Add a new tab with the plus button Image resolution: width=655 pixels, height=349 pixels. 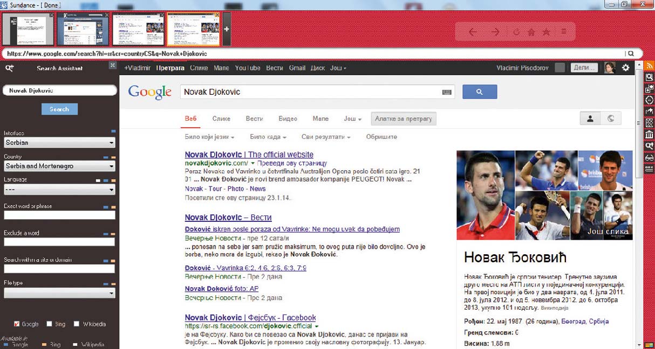point(227,29)
